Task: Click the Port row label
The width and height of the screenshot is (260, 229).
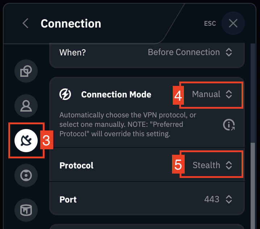Action: click(x=68, y=200)
